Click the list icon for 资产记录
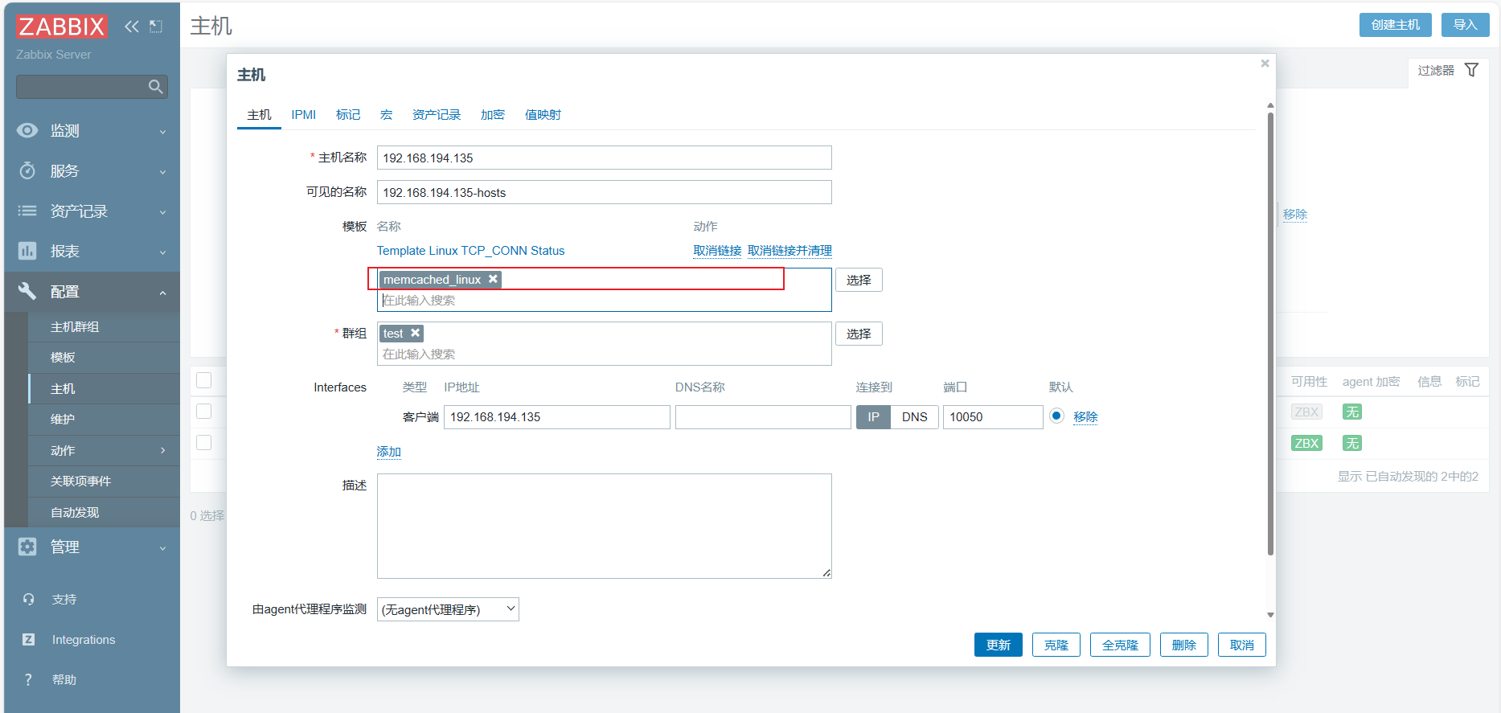The width and height of the screenshot is (1501, 713). pyautogui.click(x=27, y=211)
